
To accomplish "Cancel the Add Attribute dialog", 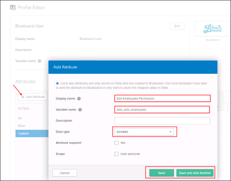I will pyautogui.click(x=65, y=173).
